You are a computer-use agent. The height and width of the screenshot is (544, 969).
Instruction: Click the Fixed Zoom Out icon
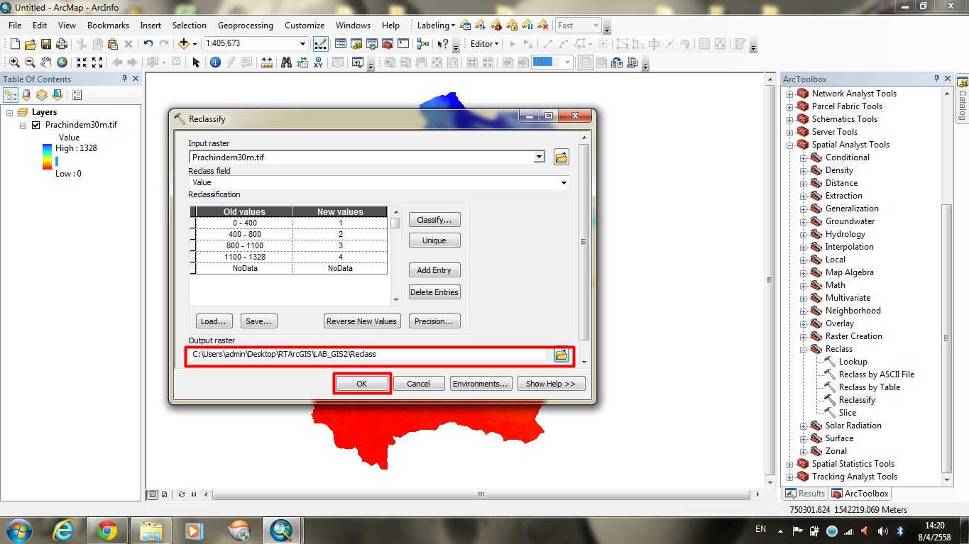coord(97,62)
